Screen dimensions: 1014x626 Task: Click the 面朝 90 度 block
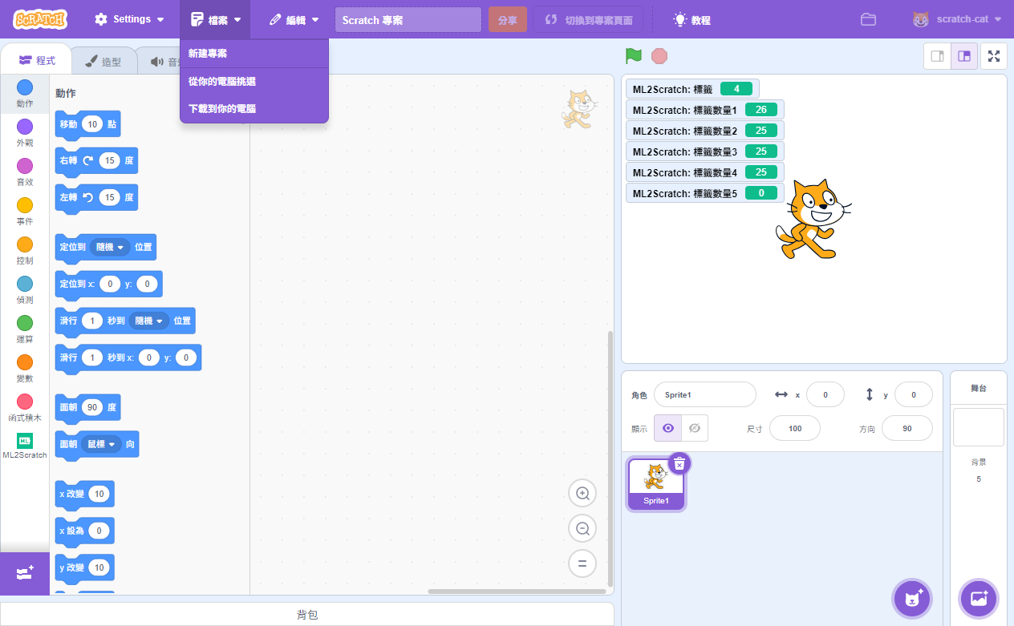[67, 408]
